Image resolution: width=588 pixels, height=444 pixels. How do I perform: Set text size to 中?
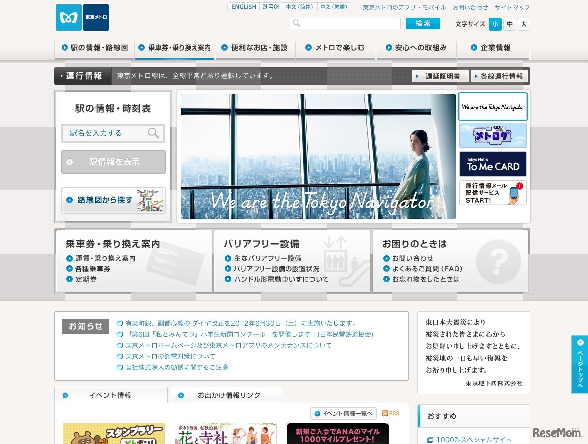(509, 24)
